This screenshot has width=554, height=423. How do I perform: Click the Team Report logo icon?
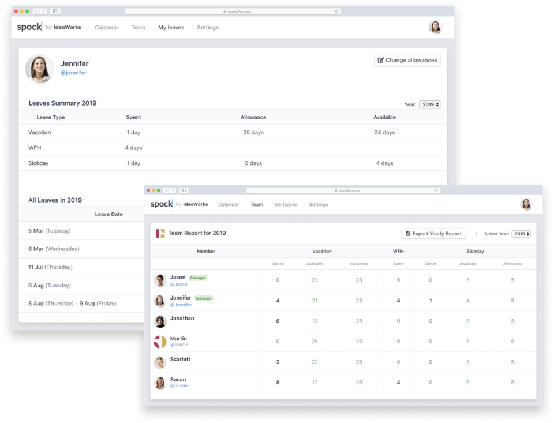click(160, 233)
